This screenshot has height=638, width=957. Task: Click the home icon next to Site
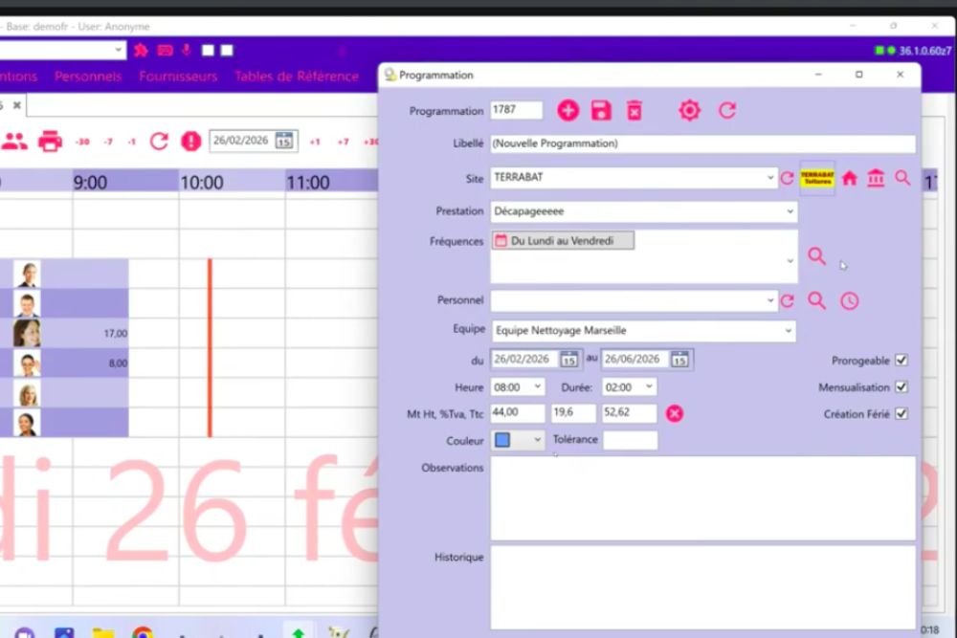(849, 178)
